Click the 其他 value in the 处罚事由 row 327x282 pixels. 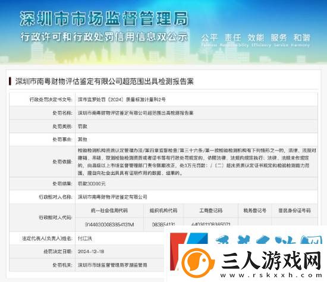[83, 139]
